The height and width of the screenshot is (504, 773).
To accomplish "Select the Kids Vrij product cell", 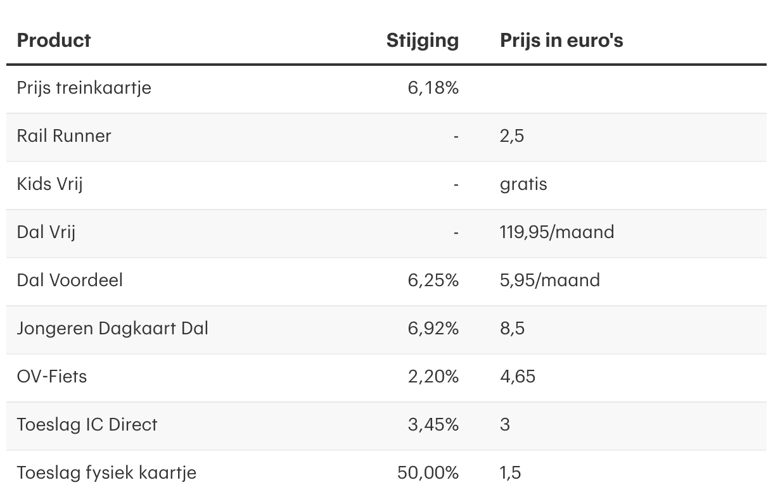I will [50, 184].
